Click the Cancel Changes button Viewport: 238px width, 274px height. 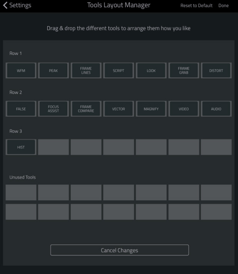click(x=120, y=250)
